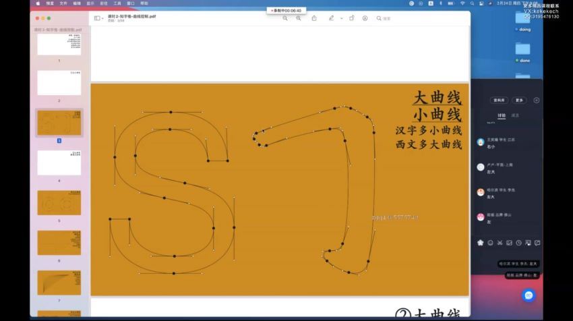Select page 4 thumbnail in sidebar
Screen dimensions: 573x321
(59, 163)
